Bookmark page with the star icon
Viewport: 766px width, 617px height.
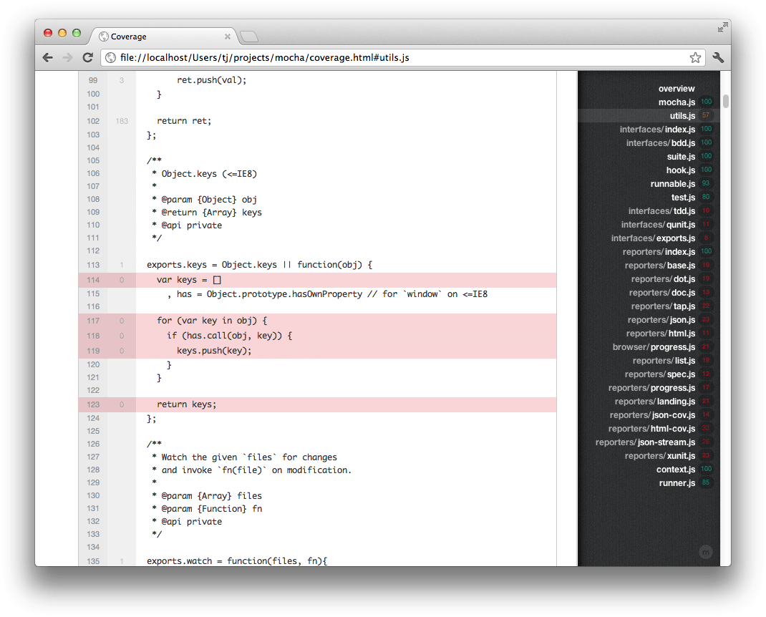pyautogui.click(x=695, y=58)
